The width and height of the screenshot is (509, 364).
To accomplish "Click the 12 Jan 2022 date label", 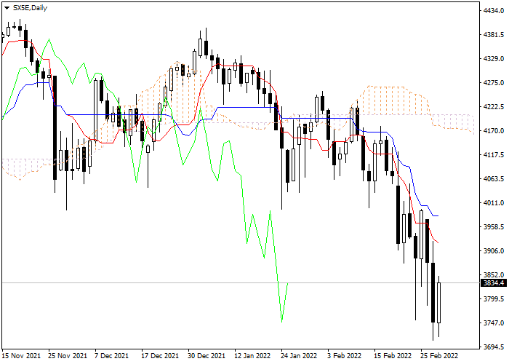I will 252,356.
